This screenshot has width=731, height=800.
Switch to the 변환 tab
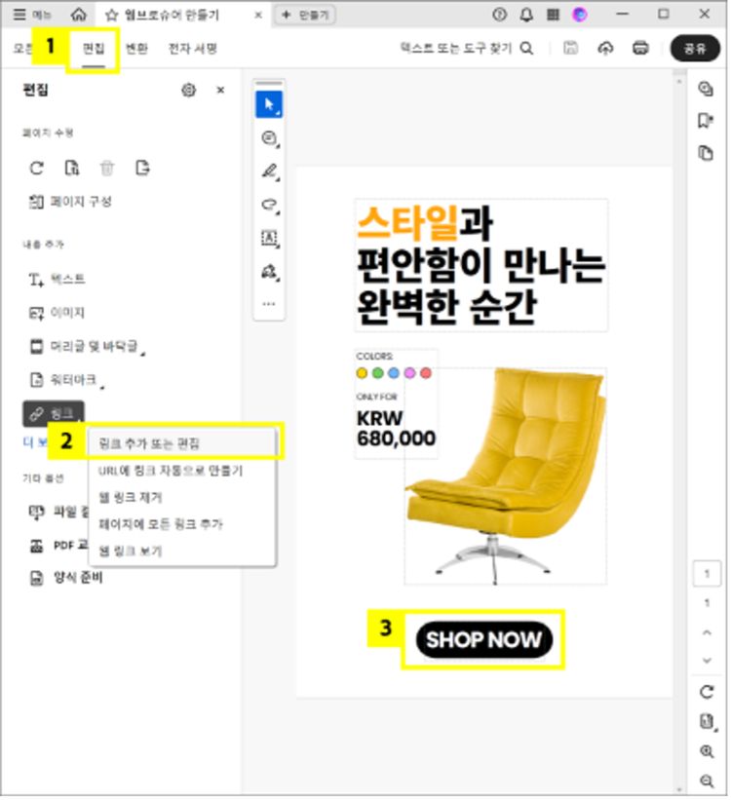[136, 49]
